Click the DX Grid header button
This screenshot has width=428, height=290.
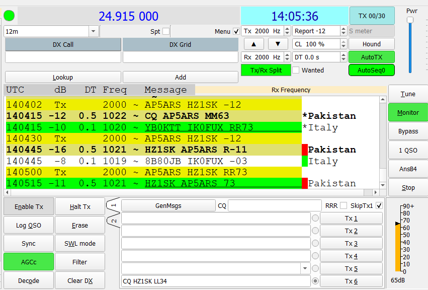pyautogui.click(x=180, y=44)
